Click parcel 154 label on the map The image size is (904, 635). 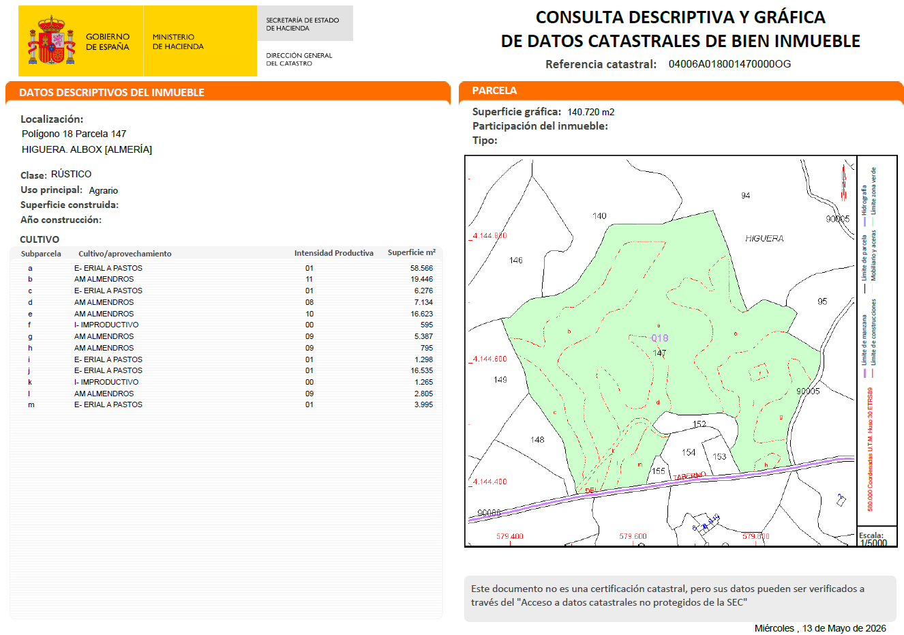689,452
